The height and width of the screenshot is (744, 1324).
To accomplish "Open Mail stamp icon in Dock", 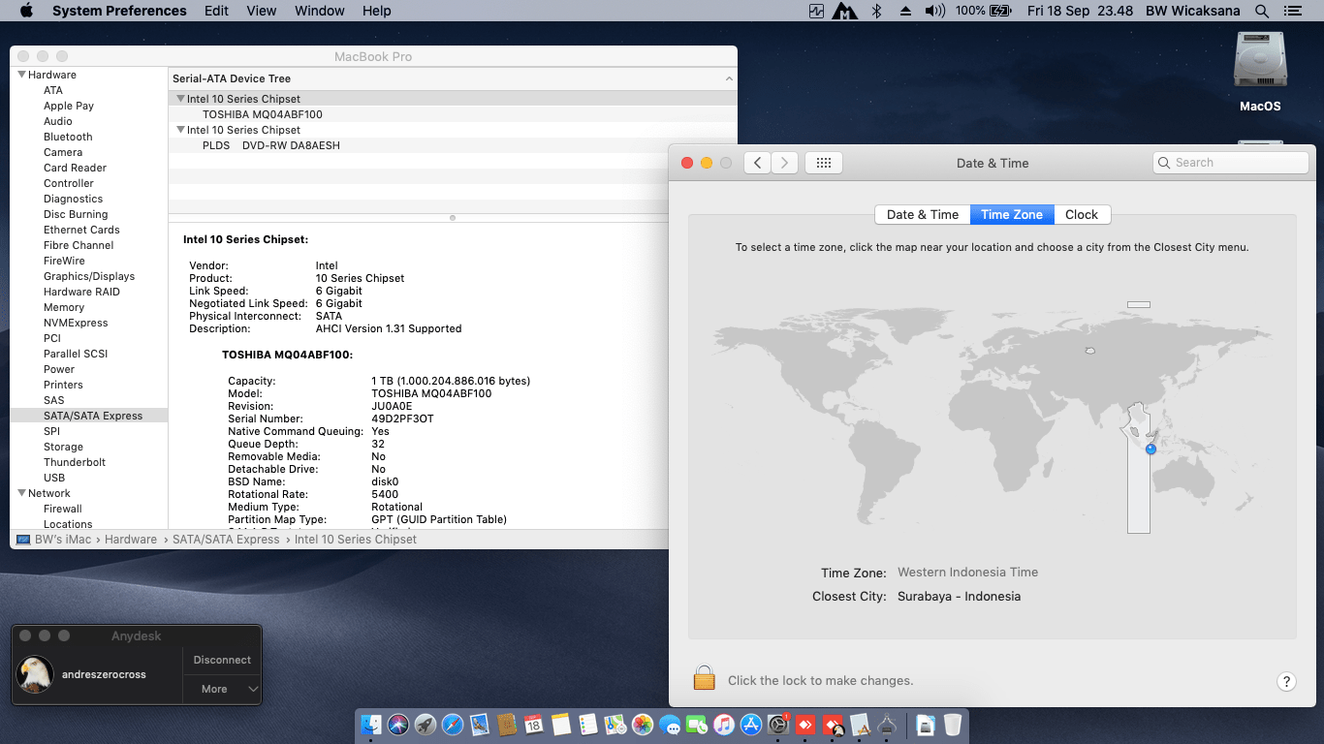I will [480, 724].
